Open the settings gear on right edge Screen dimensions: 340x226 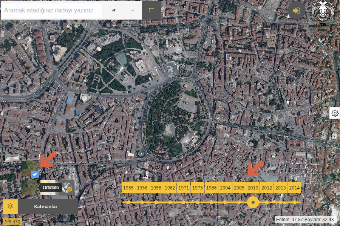(335, 113)
